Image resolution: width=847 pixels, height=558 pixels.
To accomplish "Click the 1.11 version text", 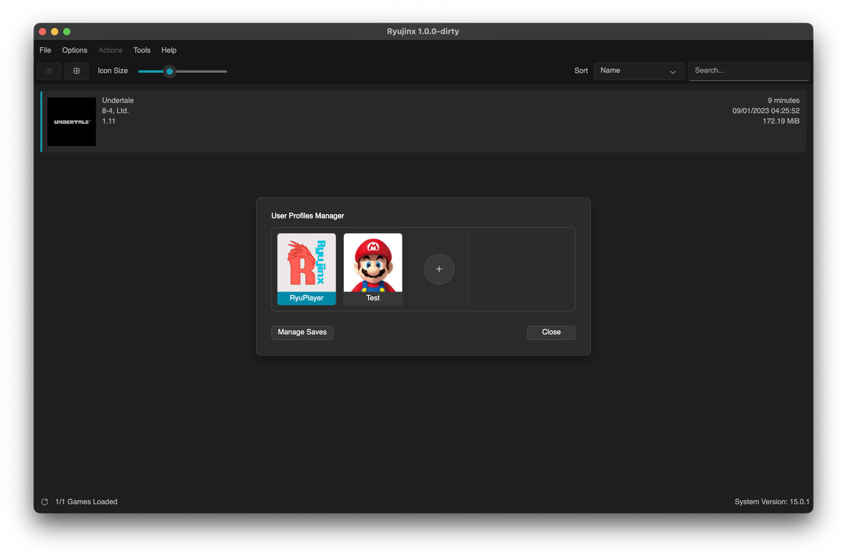I will tap(109, 121).
